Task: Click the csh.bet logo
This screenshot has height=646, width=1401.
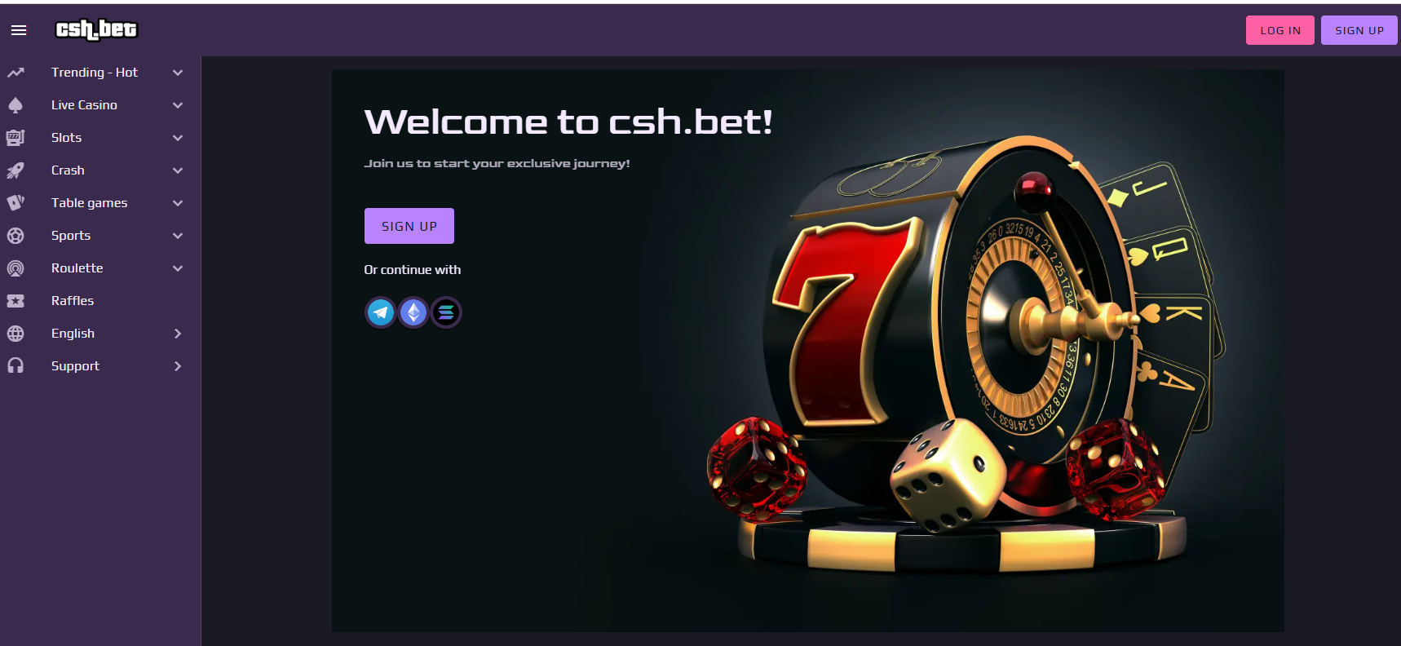Action: tap(96, 30)
